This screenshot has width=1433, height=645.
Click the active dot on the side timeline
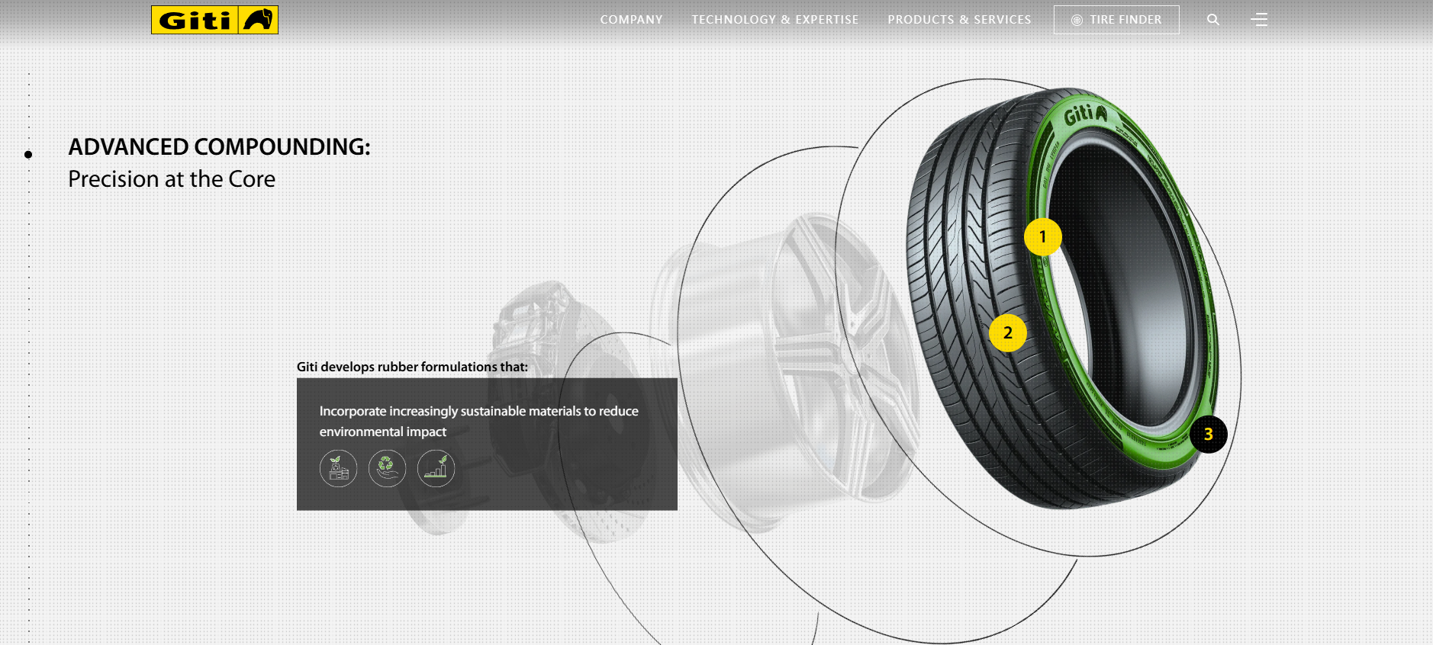point(28,155)
